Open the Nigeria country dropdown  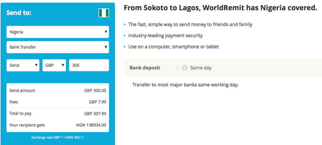click(58, 32)
